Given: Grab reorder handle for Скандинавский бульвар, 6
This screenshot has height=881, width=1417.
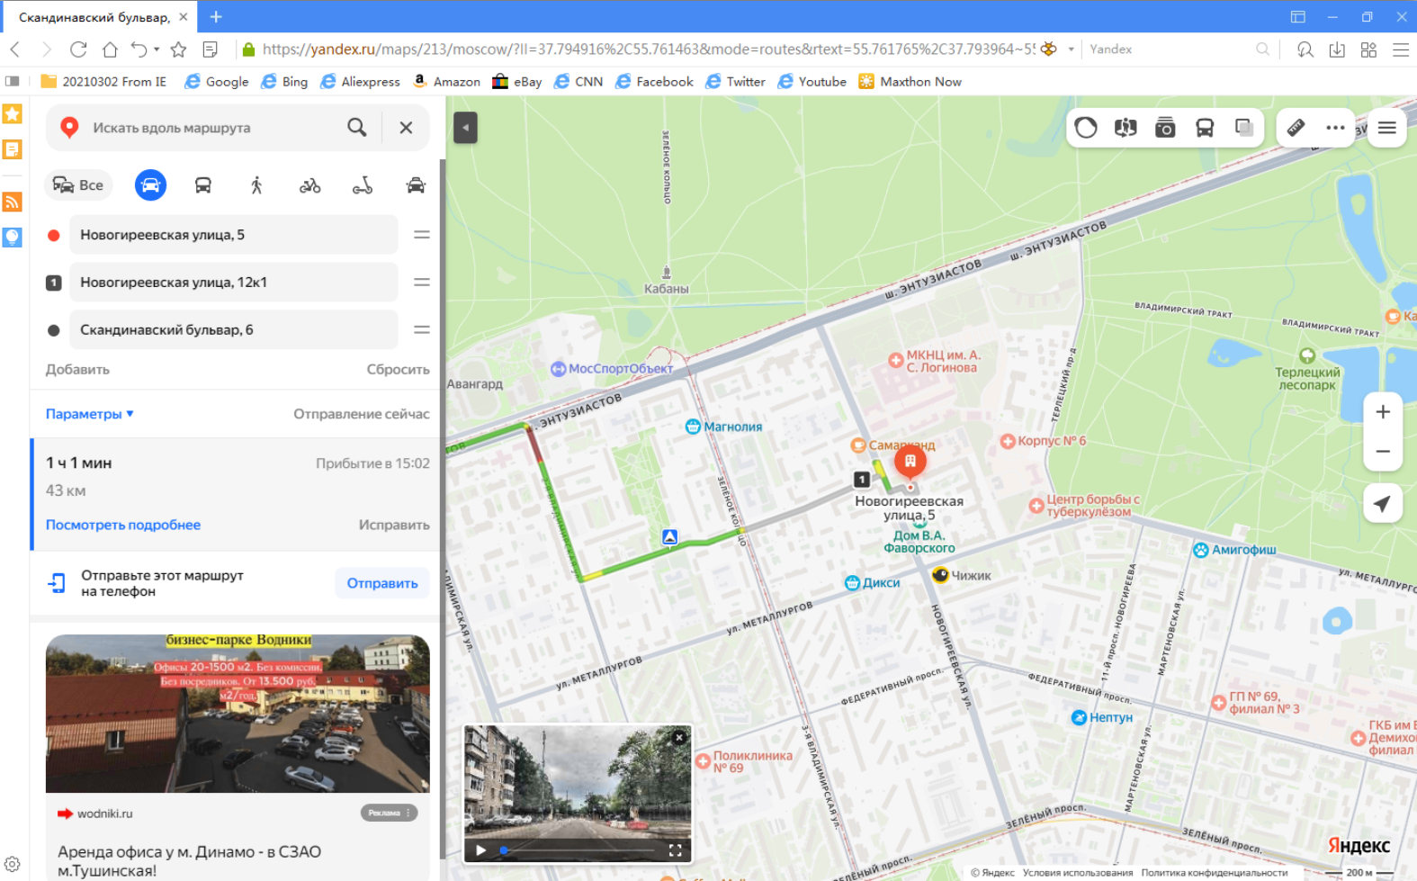Looking at the screenshot, I should click(x=421, y=330).
